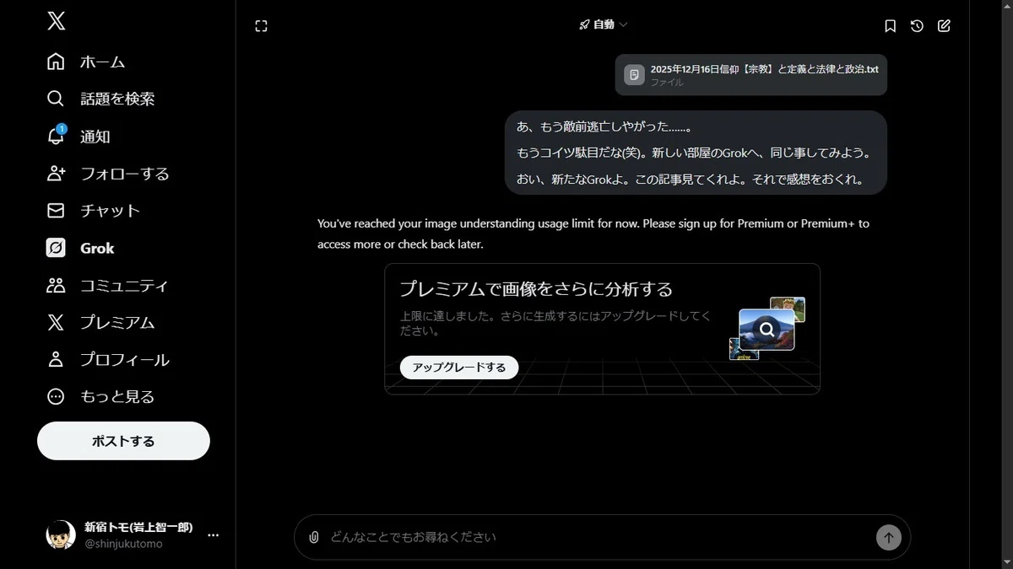Click the 新宿トモ profile avatar
The height and width of the screenshot is (569, 1013).
click(61, 535)
